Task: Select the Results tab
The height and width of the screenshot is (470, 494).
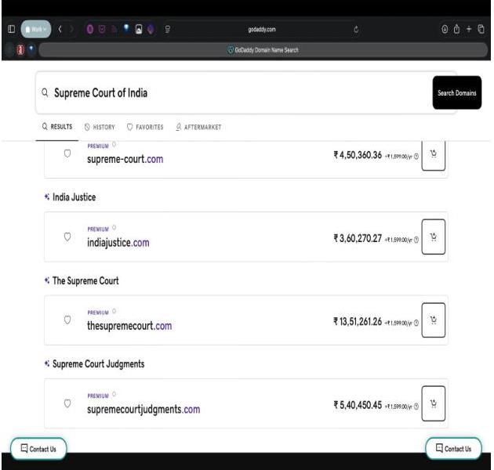Action: pyautogui.click(x=57, y=127)
